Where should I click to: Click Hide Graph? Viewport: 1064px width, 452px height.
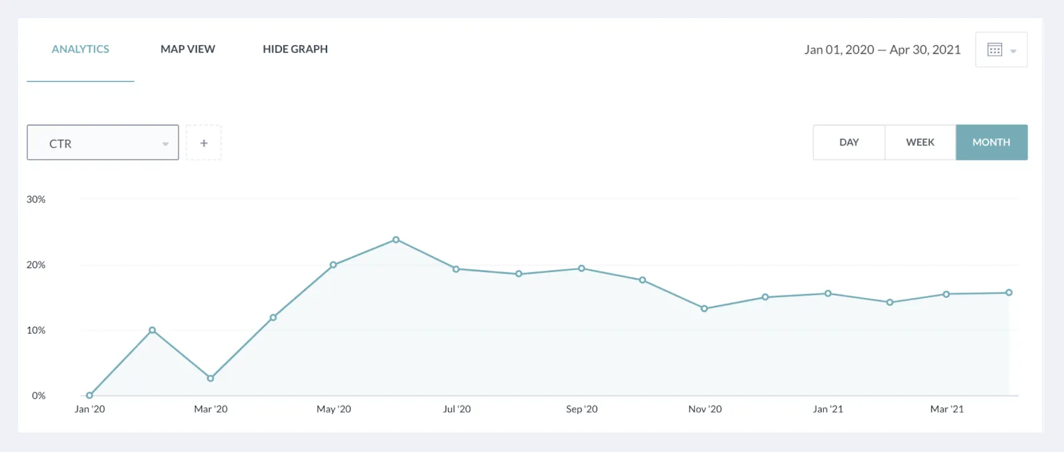coord(295,49)
